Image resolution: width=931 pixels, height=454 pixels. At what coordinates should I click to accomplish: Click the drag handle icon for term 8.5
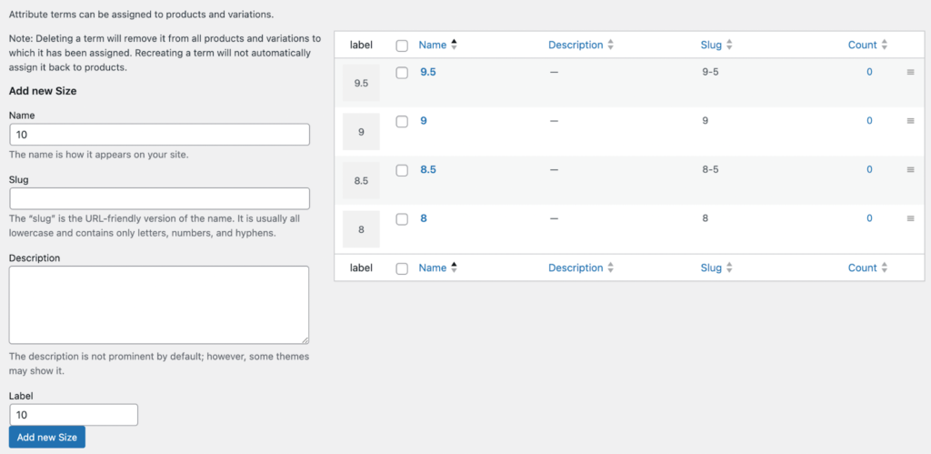910,170
